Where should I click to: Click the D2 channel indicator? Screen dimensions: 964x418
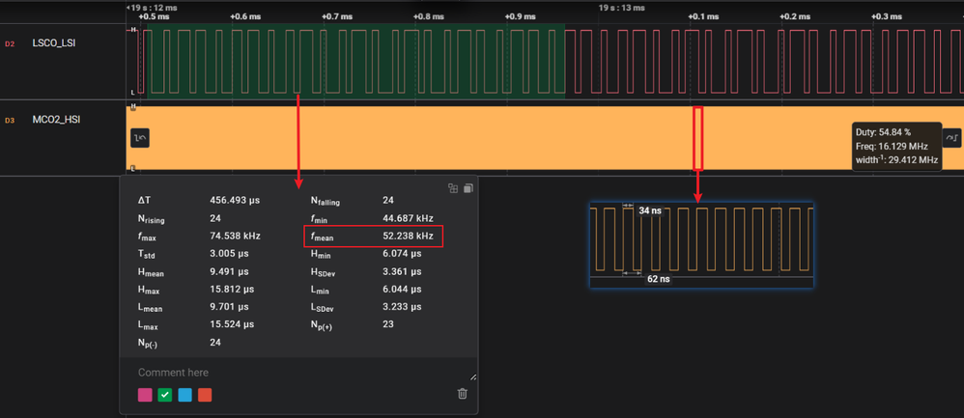pyautogui.click(x=11, y=44)
